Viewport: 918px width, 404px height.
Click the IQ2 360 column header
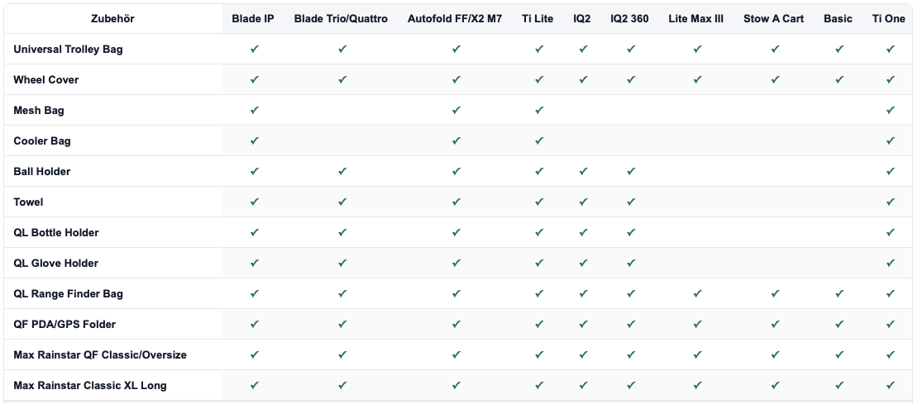pyautogui.click(x=629, y=19)
